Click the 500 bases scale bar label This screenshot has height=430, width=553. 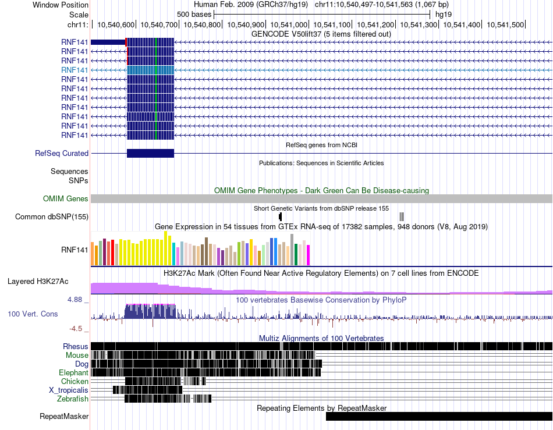click(194, 15)
